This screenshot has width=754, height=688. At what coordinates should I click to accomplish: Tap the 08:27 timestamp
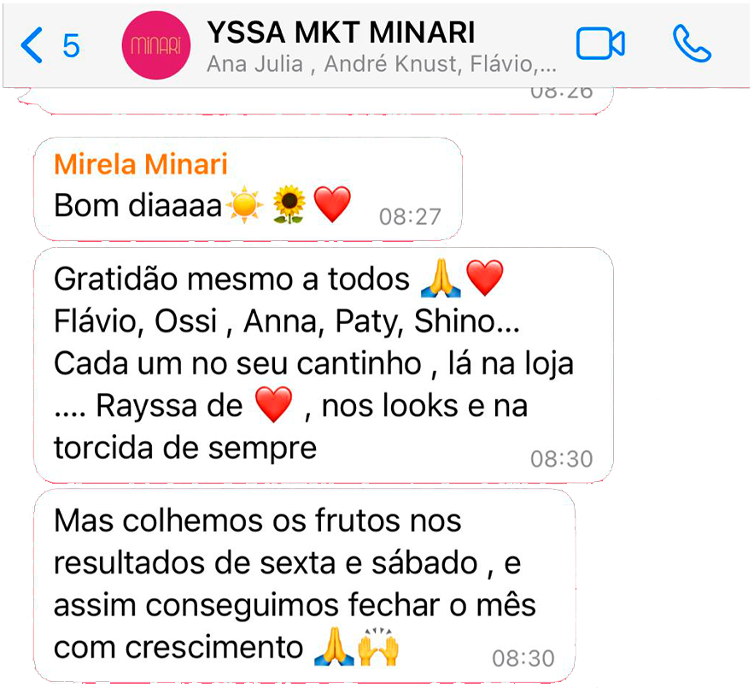[410, 216]
